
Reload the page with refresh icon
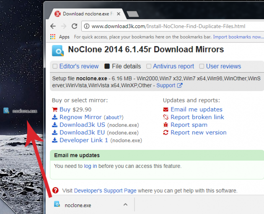tap(74, 26)
